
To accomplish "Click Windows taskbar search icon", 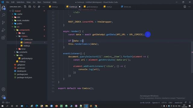I will 7,106.
